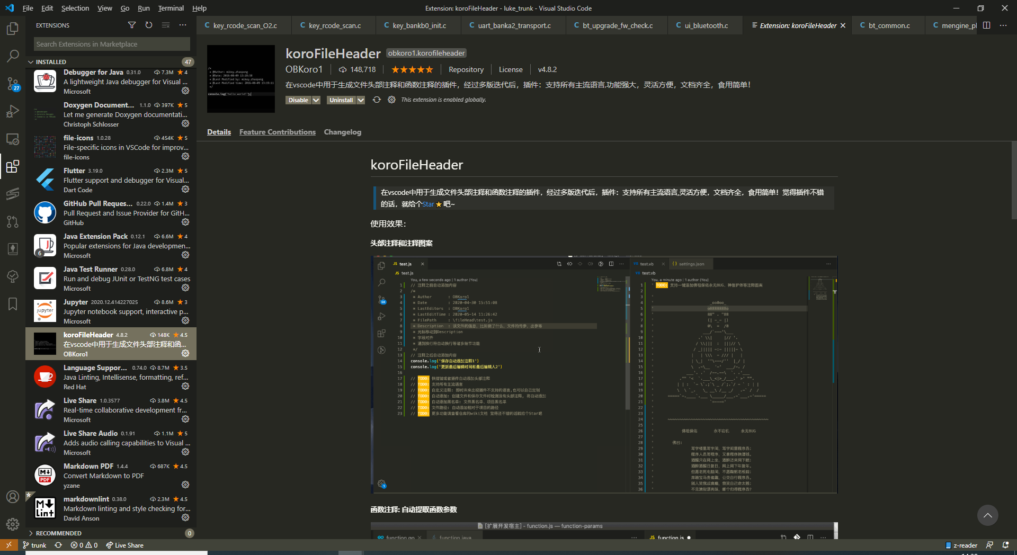Start Live Share from status bar
1017x555 pixels.
[x=124, y=545]
